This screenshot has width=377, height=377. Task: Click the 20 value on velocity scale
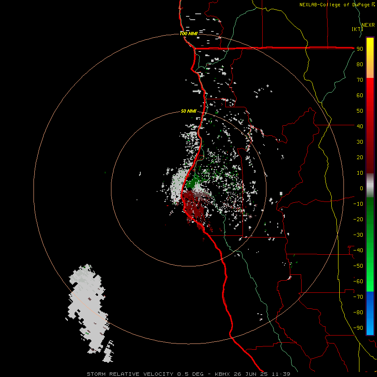click(360, 157)
